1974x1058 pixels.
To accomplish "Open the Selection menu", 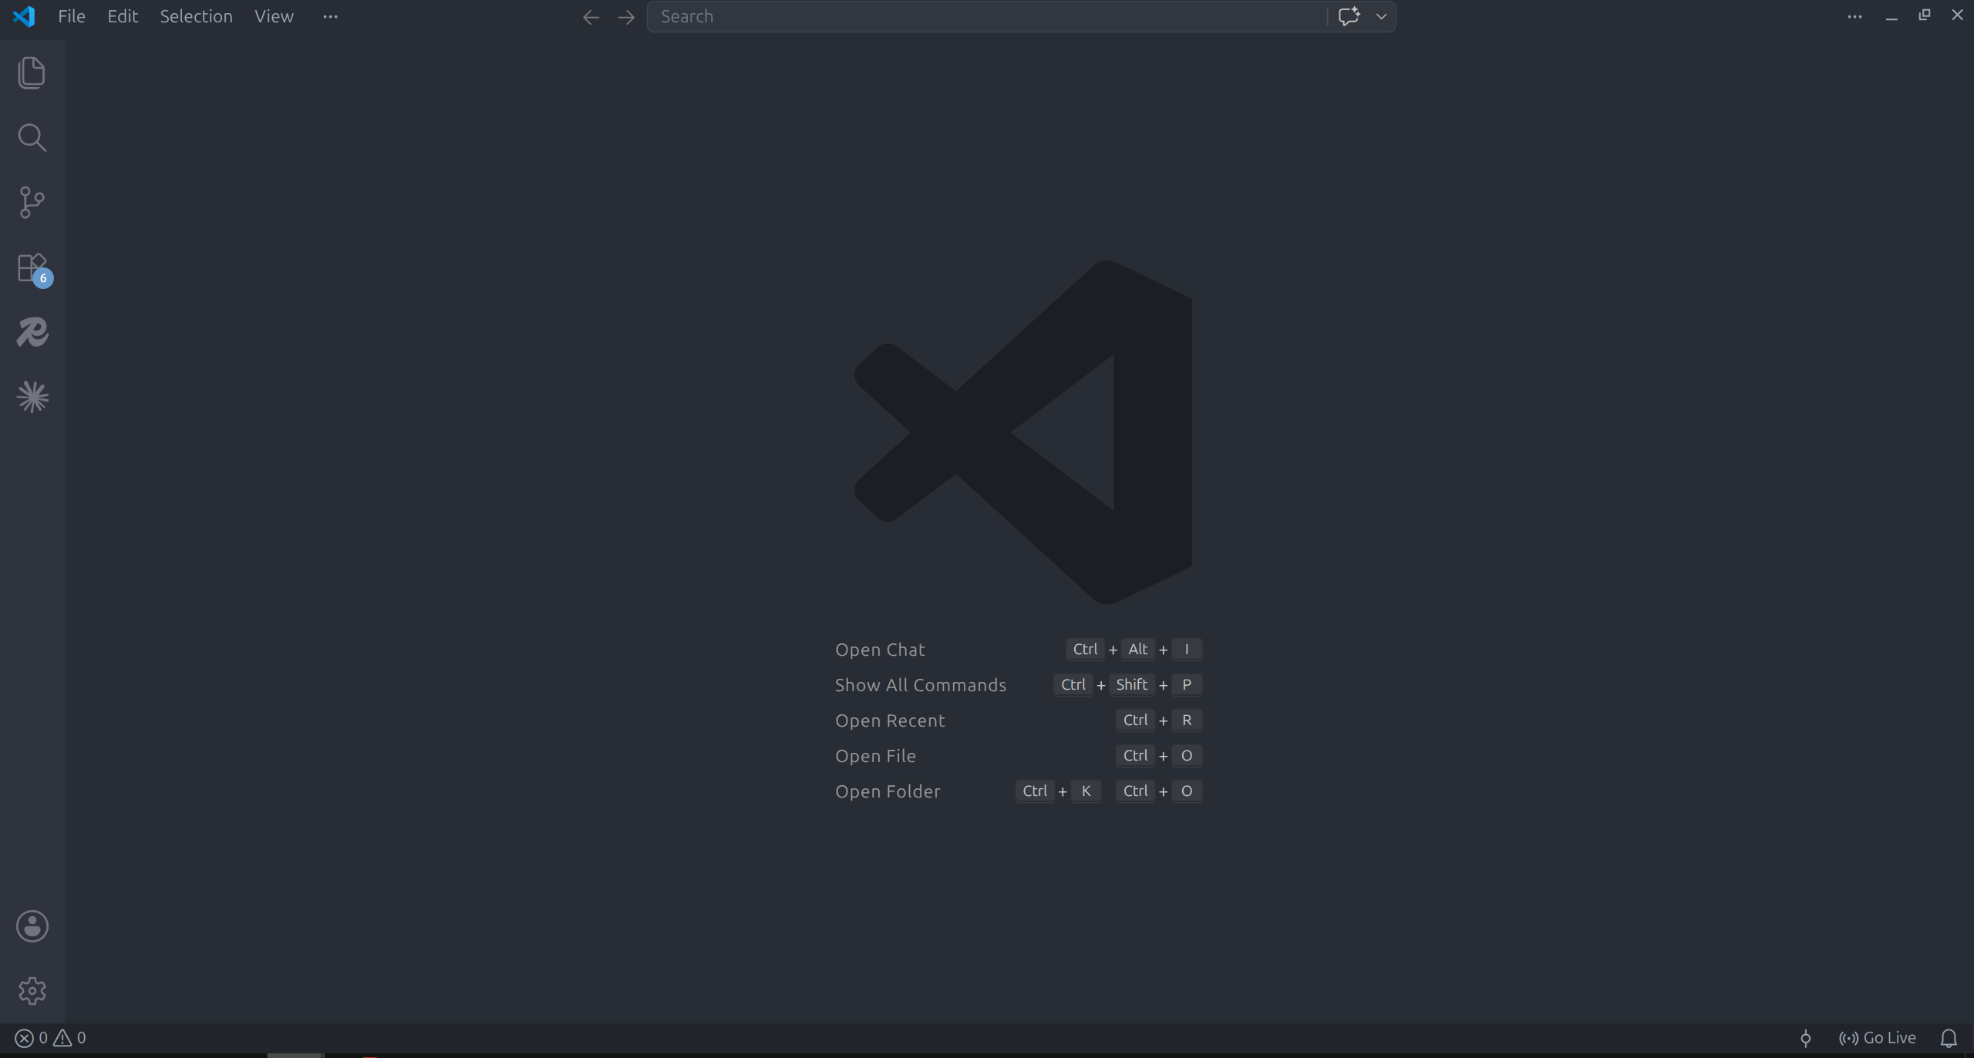I will point(196,16).
